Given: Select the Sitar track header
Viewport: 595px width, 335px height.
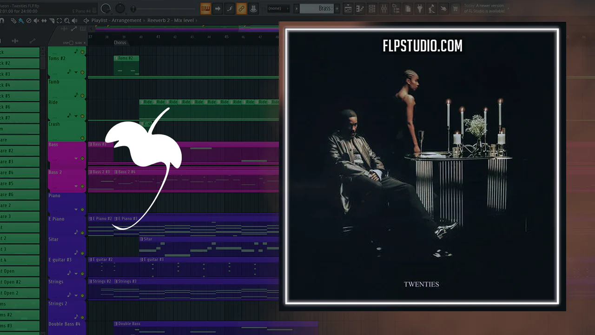Looking at the screenshot, I should click(x=66, y=246).
